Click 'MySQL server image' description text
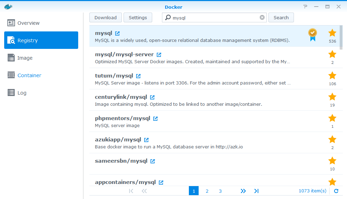Viewport: 347px width, 199px height. tap(117, 125)
